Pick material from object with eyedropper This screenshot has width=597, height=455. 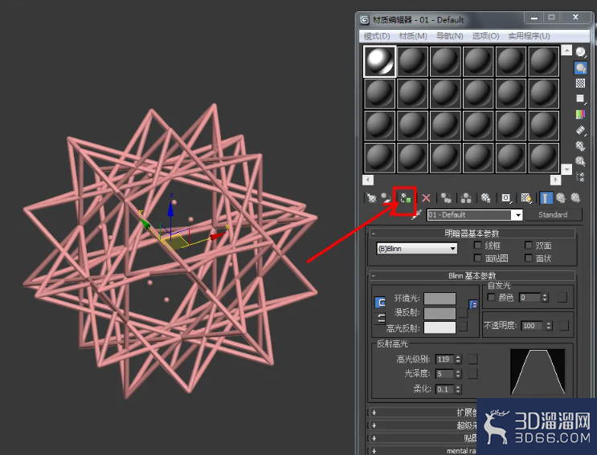(x=416, y=215)
